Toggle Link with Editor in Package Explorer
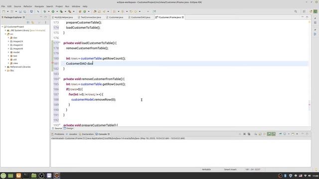This screenshot has width=319, height=179. pyautogui.click(x=32, y=22)
